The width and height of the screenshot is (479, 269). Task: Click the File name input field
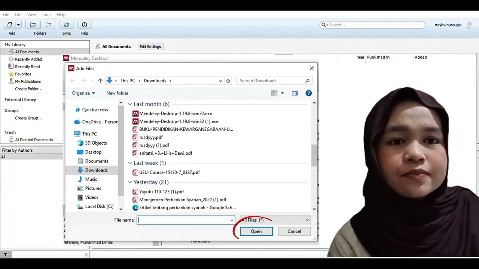point(183,220)
